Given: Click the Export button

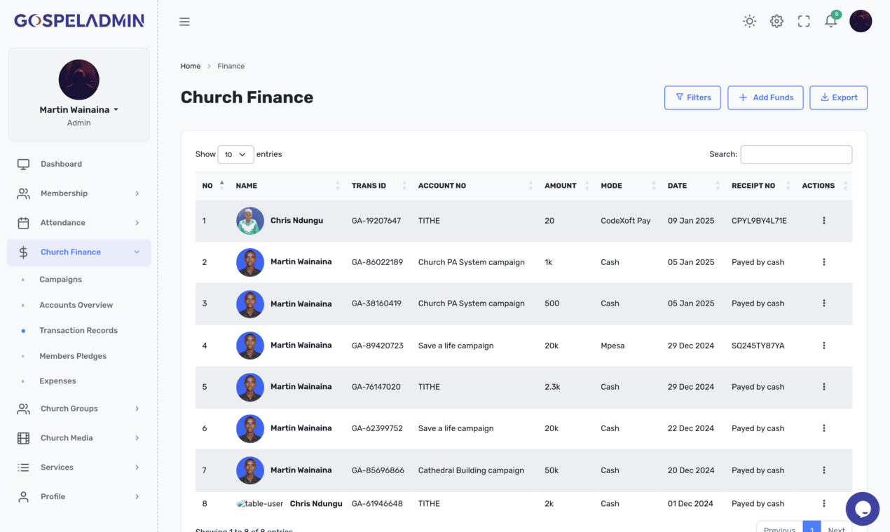Looking at the screenshot, I should pyautogui.click(x=838, y=97).
